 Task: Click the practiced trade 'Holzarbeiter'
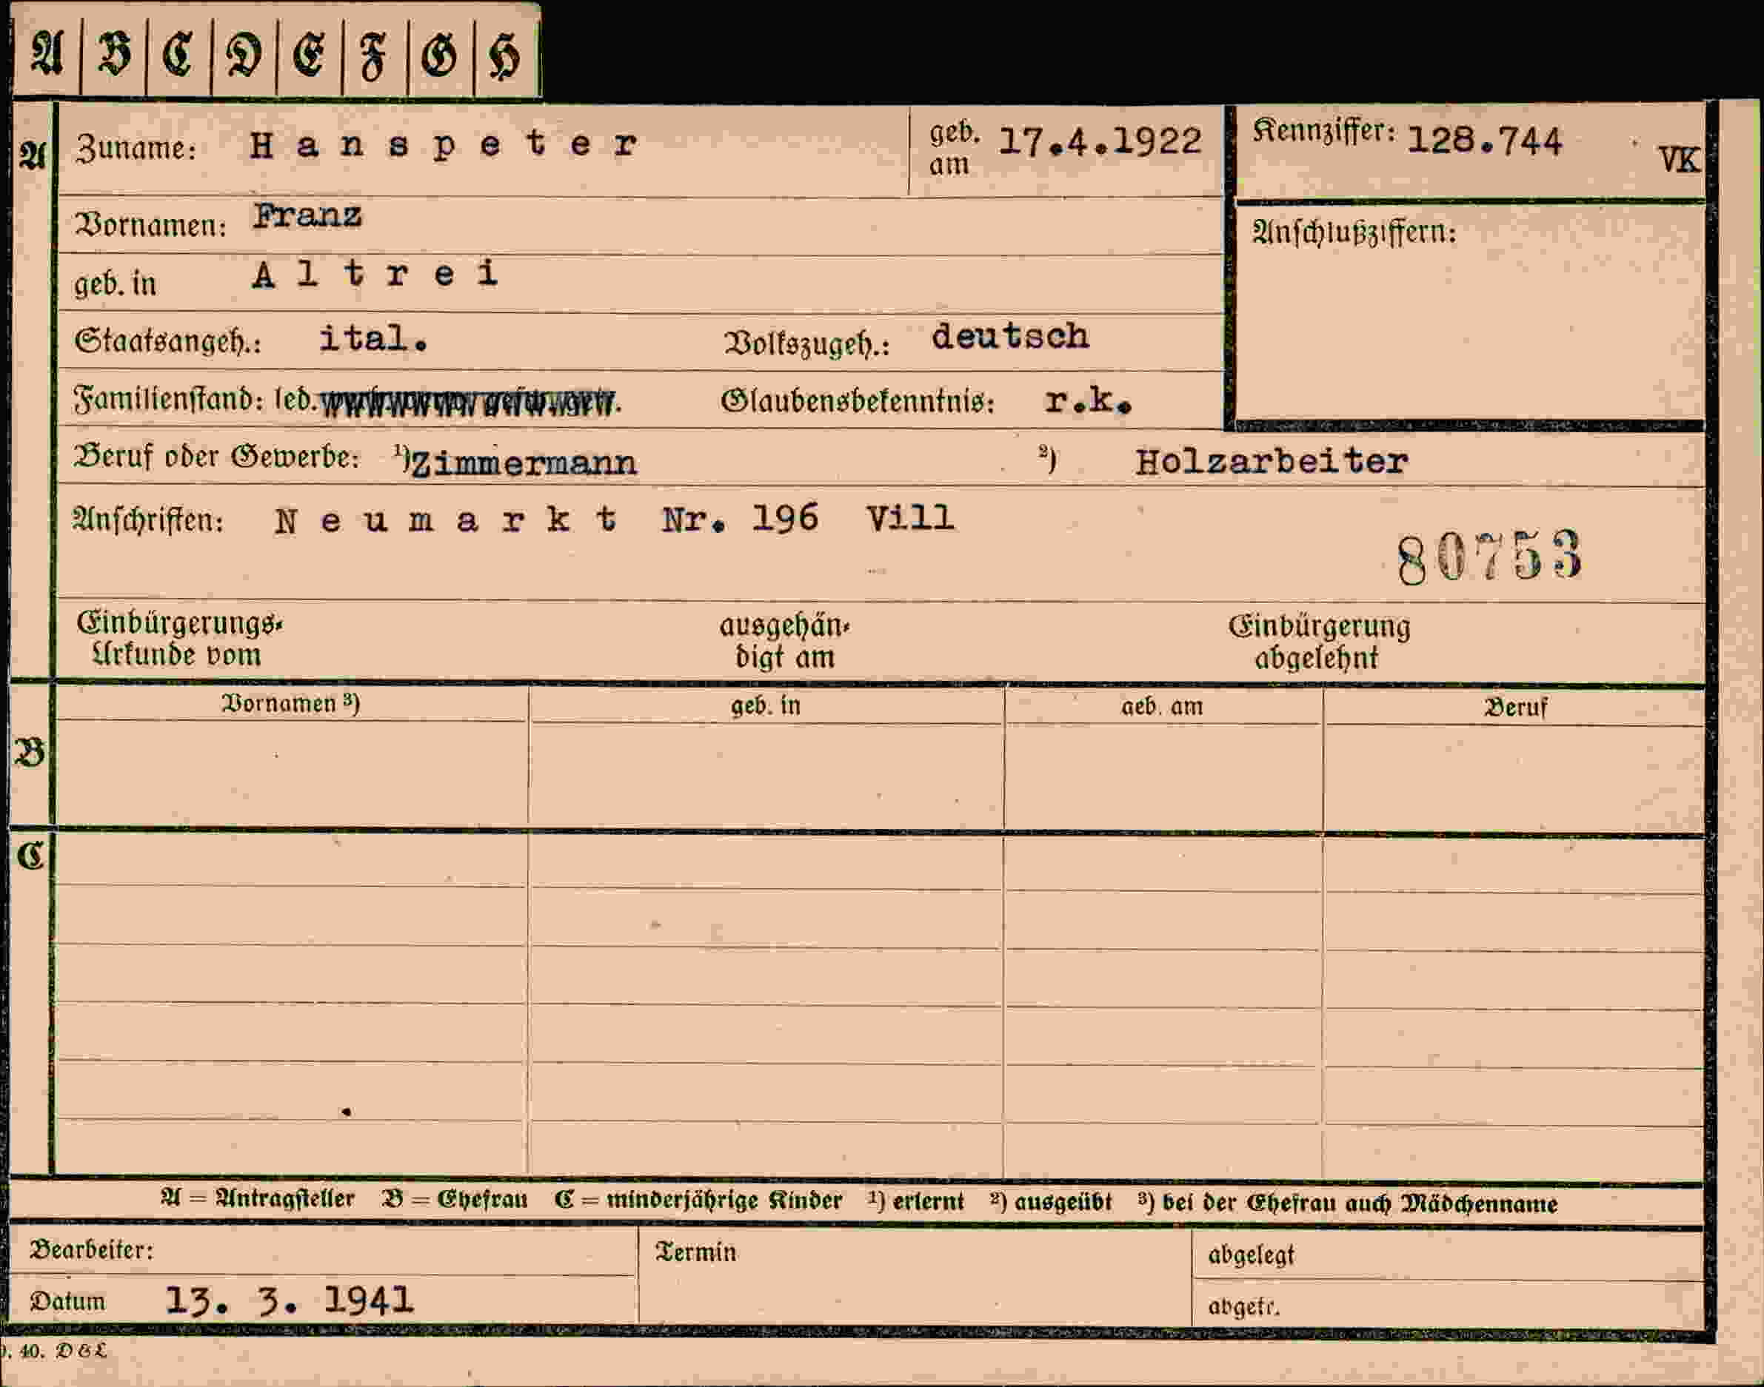1272,462
